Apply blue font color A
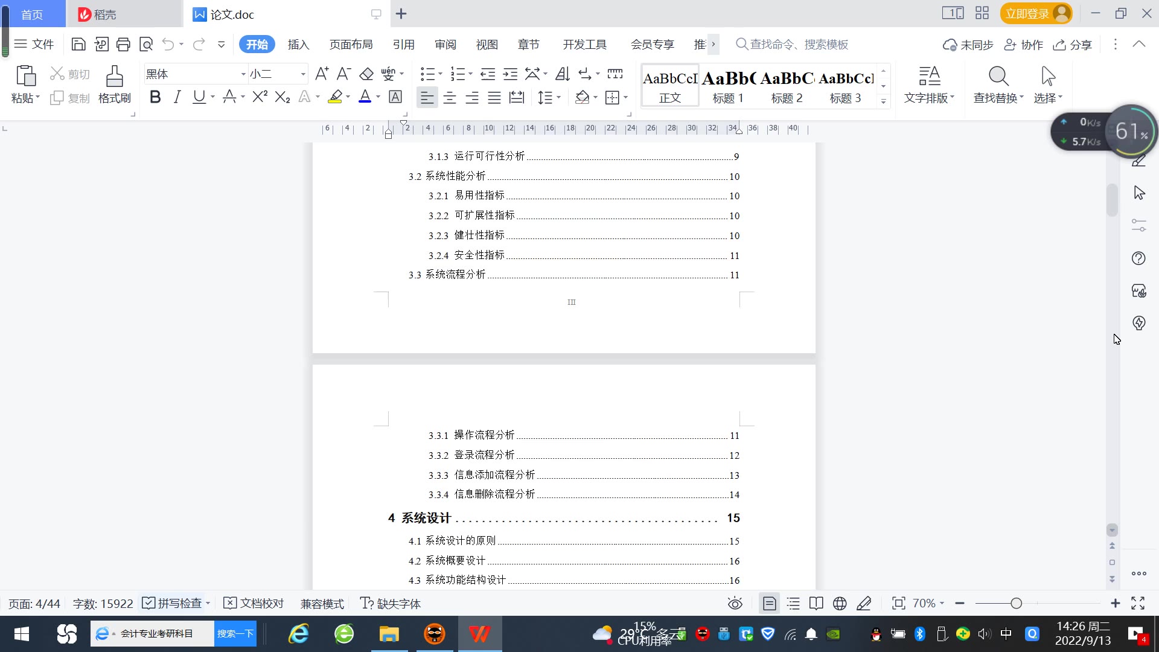This screenshot has width=1159, height=652. pyautogui.click(x=365, y=97)
